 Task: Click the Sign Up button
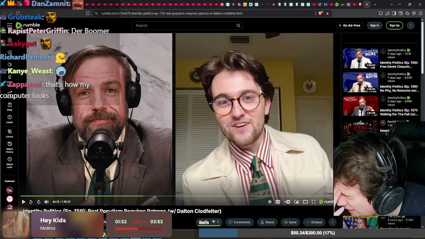(394, 26)
